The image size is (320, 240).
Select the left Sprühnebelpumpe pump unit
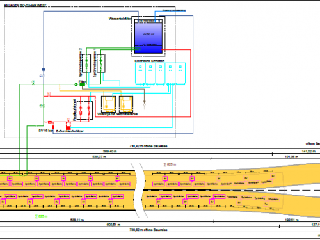[x=86, y=63]
